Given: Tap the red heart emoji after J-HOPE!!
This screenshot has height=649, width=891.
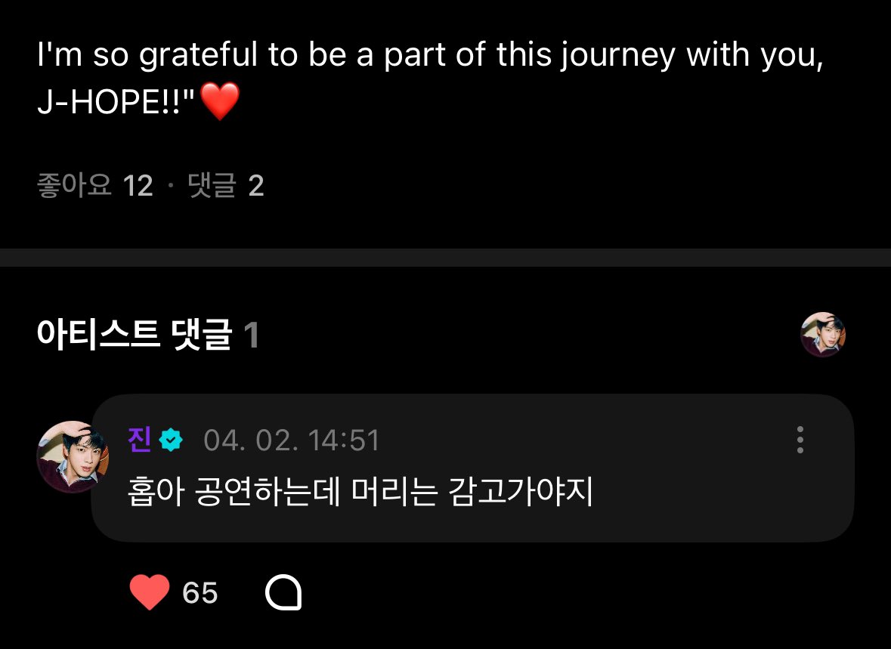Looking at the screenshot, I should click(219, 102).
